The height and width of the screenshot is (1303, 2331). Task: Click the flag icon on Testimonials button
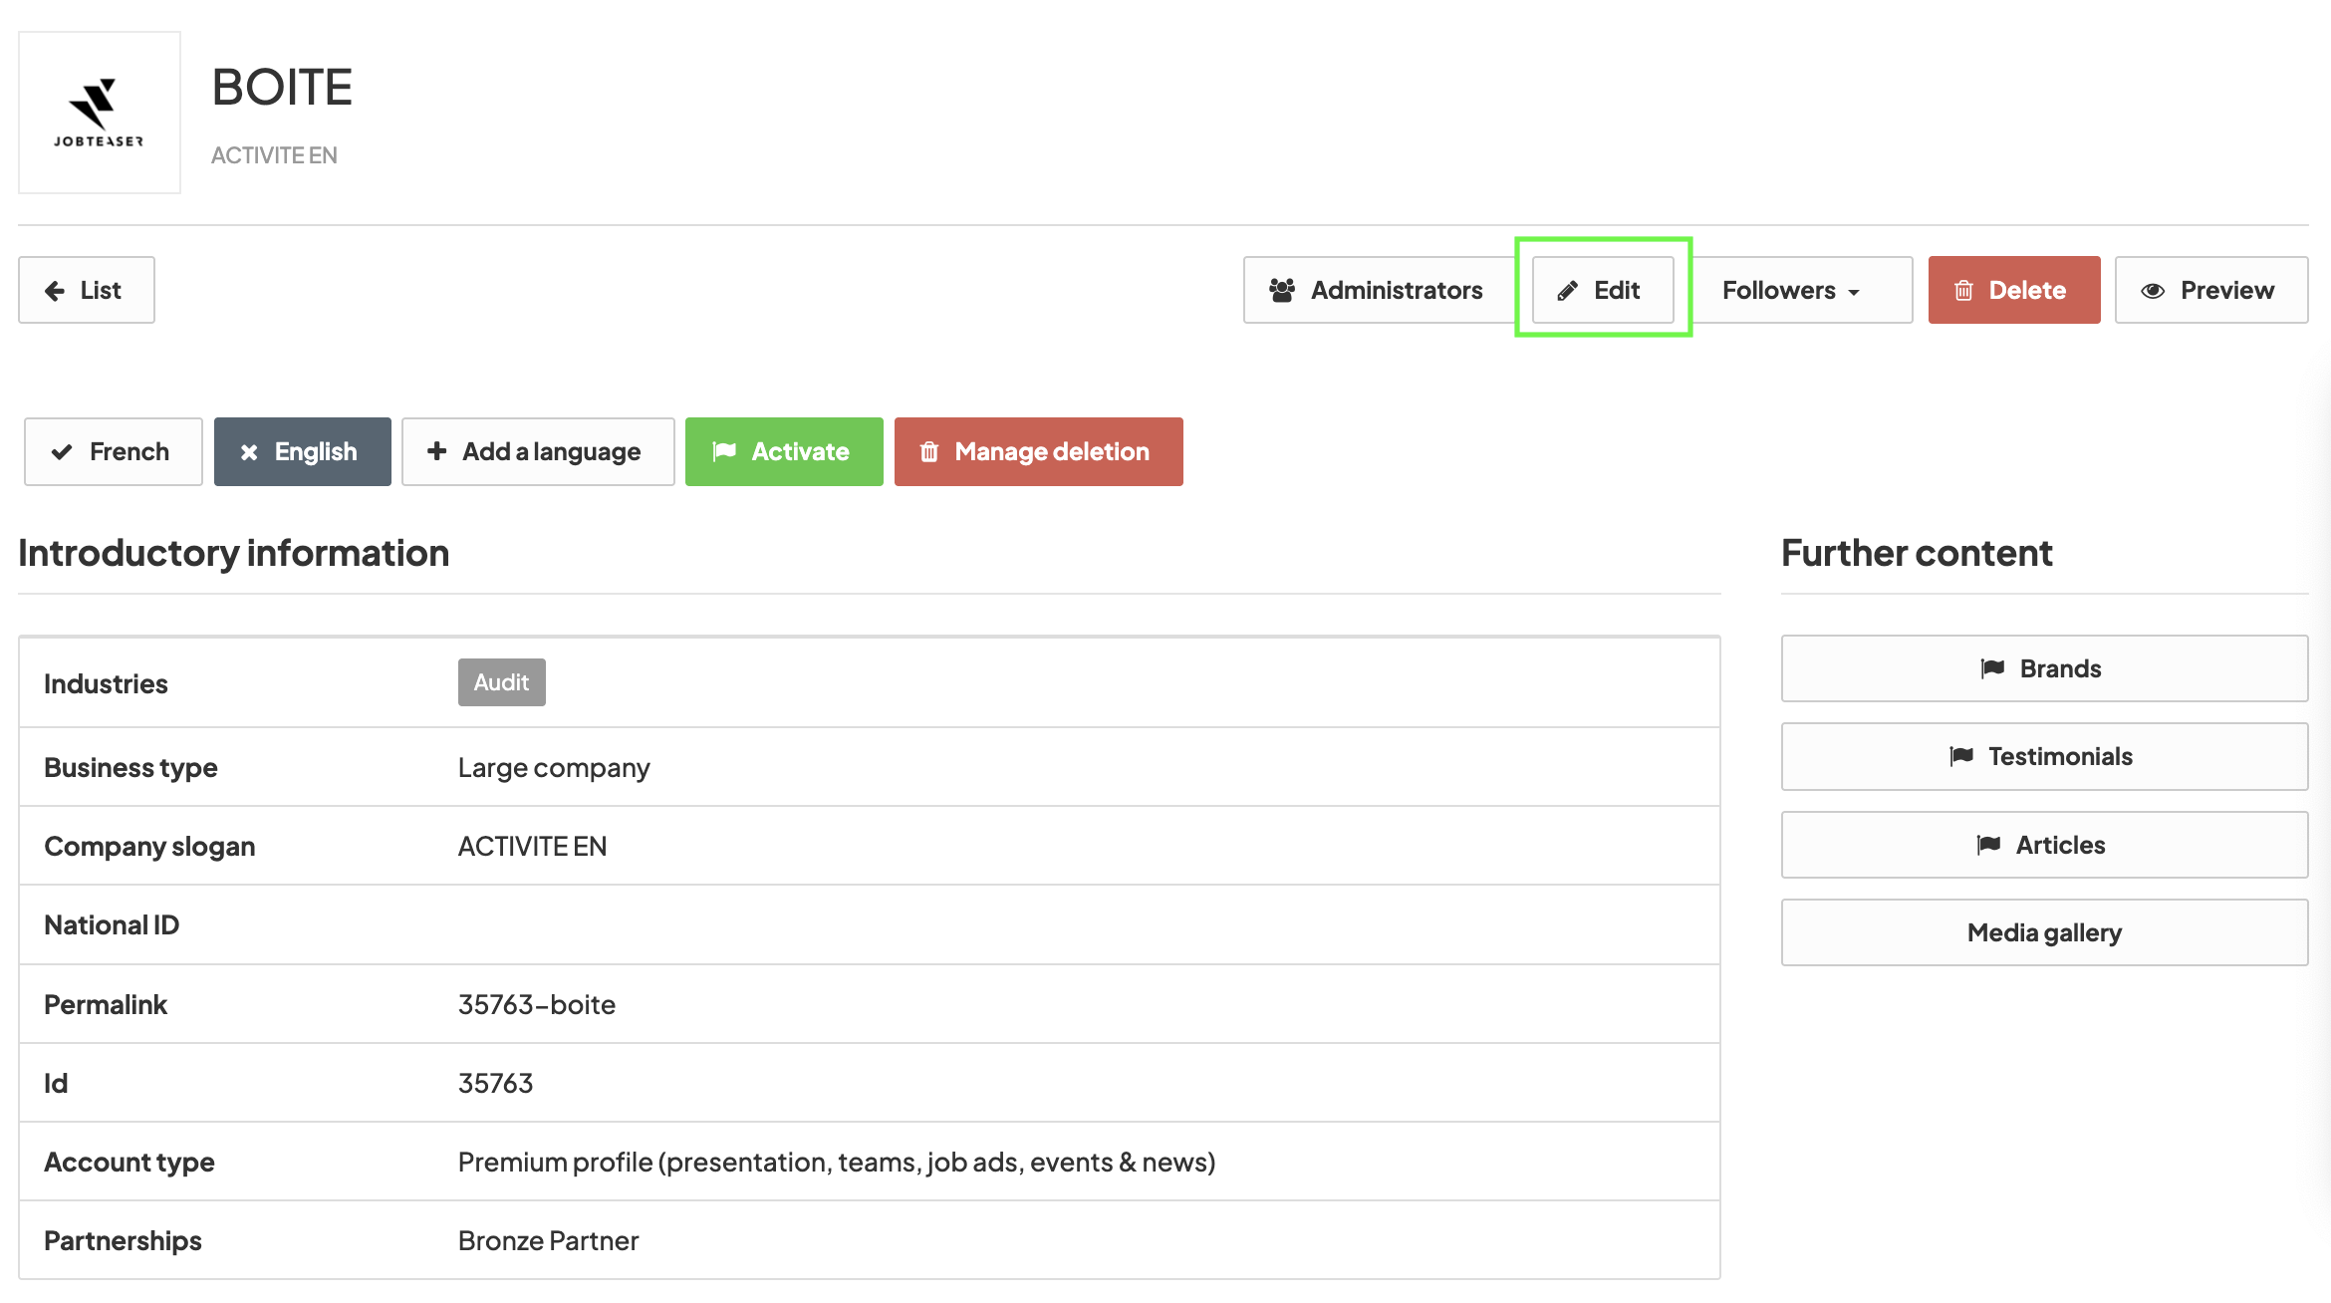tap(1961, 756)
